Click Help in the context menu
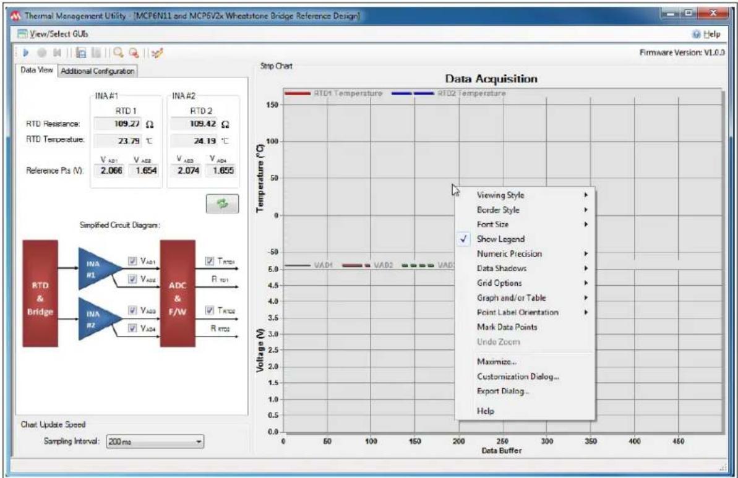Screen dimensions: 738x478 coord(485,411)
